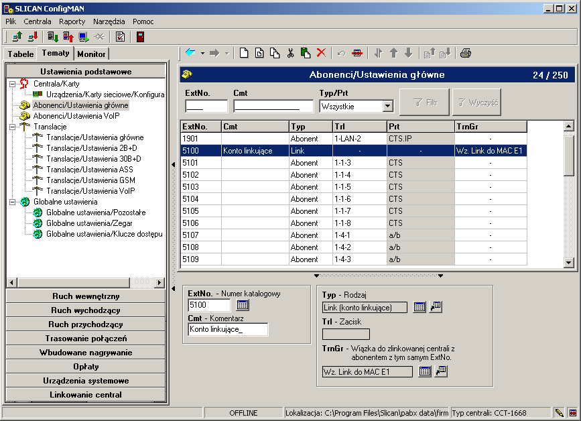Click the monitor icon with green play arrow
This screenshot has width=581, height=421.
84,37
